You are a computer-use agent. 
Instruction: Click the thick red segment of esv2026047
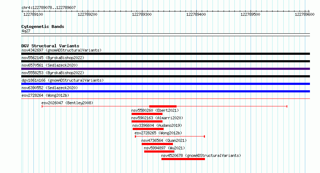(x=163, y=106)
